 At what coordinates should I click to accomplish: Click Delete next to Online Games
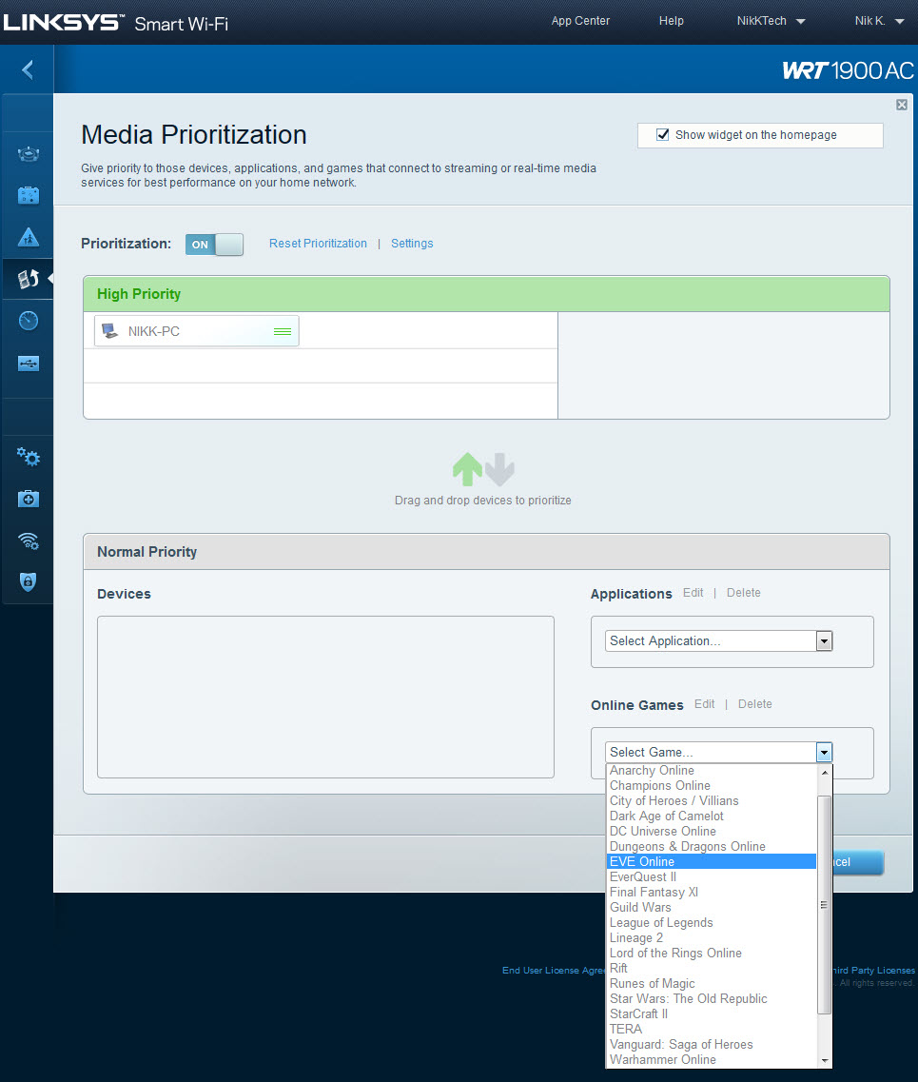[x=755, y=704]
